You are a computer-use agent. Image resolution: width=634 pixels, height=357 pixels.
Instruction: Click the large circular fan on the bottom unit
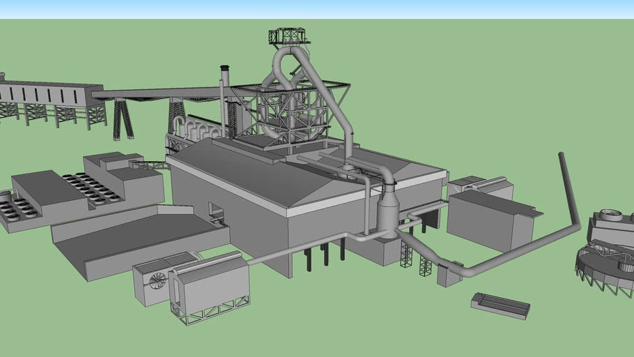tap(158, 280)
